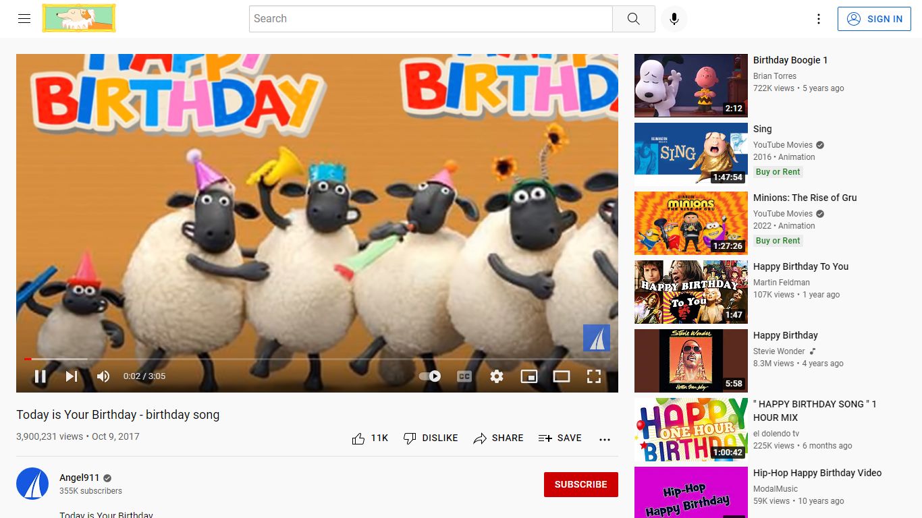Enter full screen mode
This screenshot has width=922, height=518.
pos(594,376)
